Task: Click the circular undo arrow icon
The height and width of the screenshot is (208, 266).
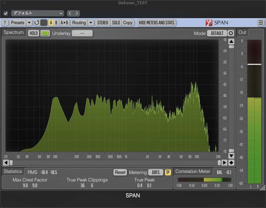Action: click(x=37, y=23)
